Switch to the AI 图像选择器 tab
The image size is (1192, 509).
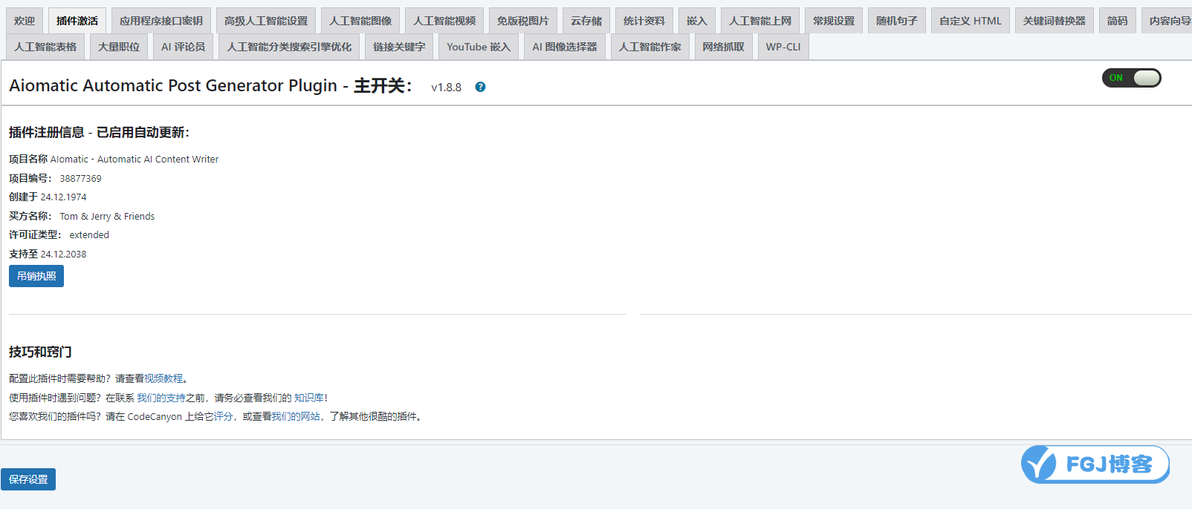[565, 47]
